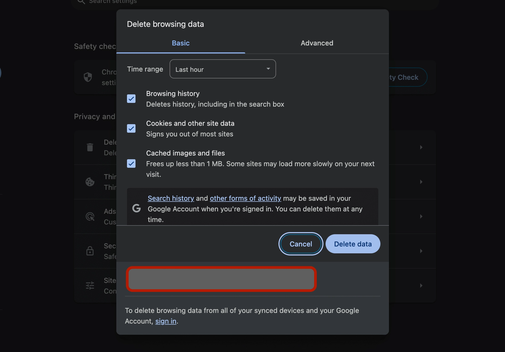
Task: Open the Time range dropdown
Action: click(223, 69)
